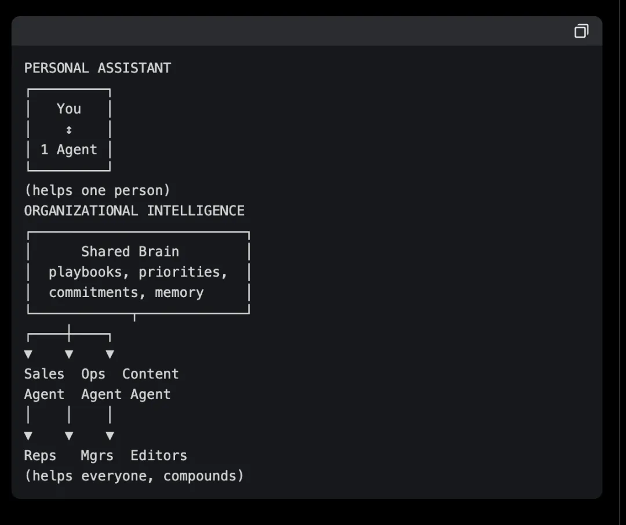Click the word You in the box
The height and width of the screenshot is (525, 626).
pyautogui.click(x=69, y=108)
